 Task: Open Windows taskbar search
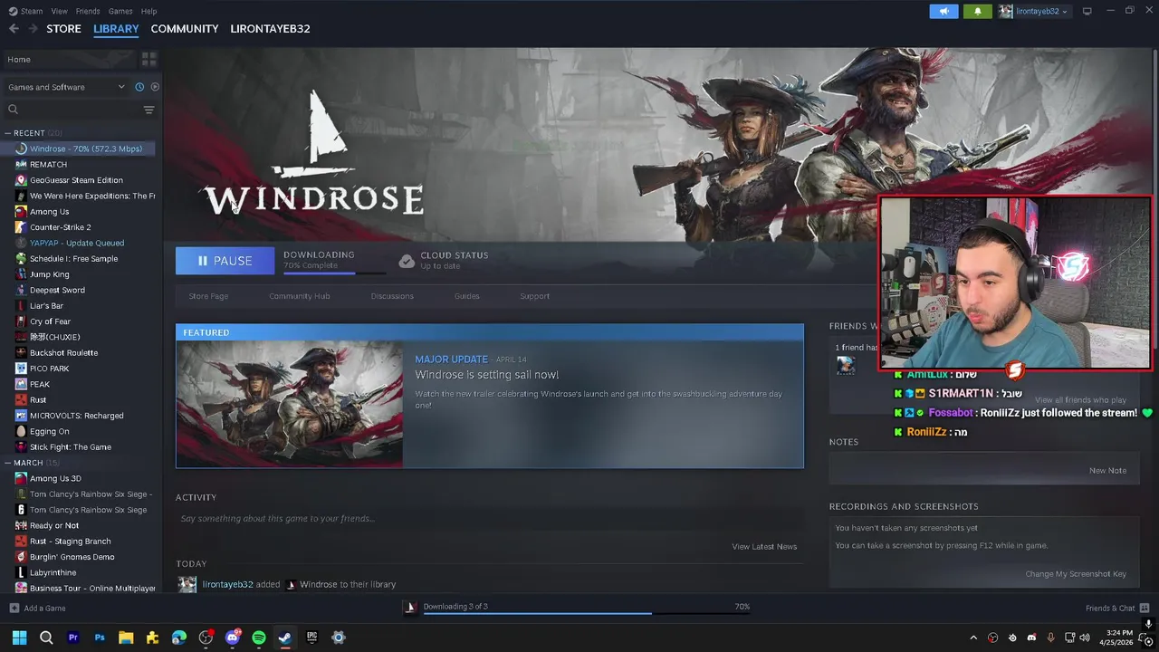[x=46, y=638]
